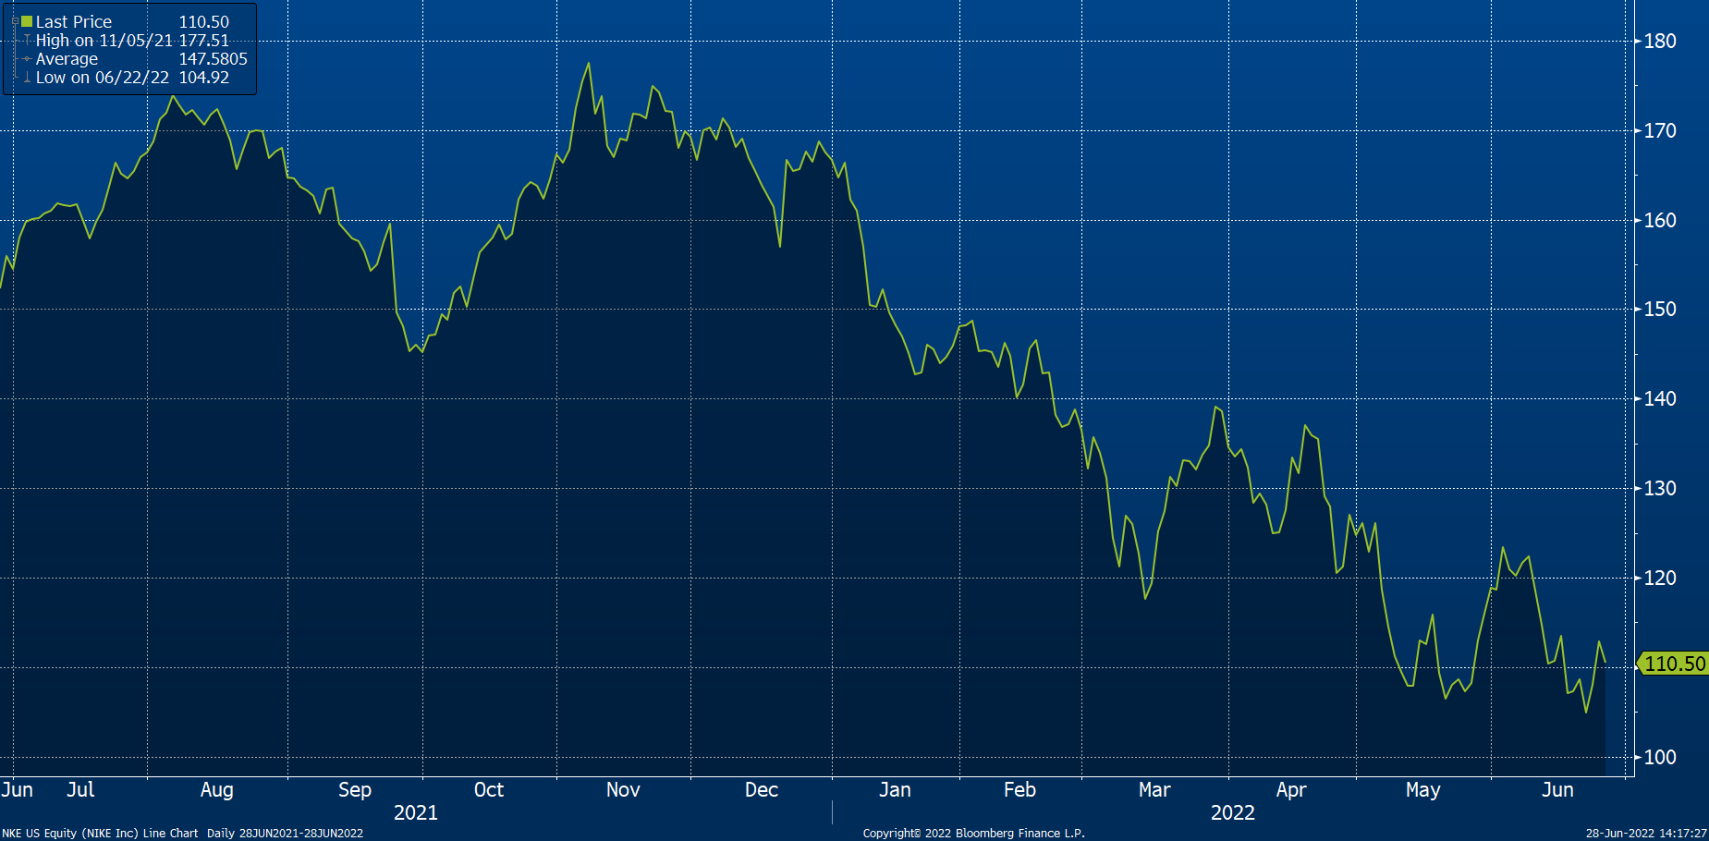Viewport: 1709px width, 841px height.
Task: Click the '2022' year label
Action: [x=1233, y=812]
